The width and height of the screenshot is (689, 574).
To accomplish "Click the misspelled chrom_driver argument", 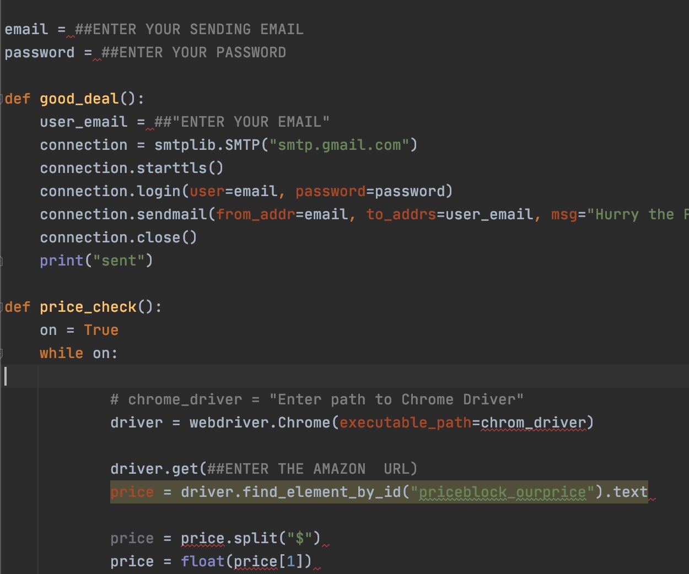I will [x=533, y=423].
